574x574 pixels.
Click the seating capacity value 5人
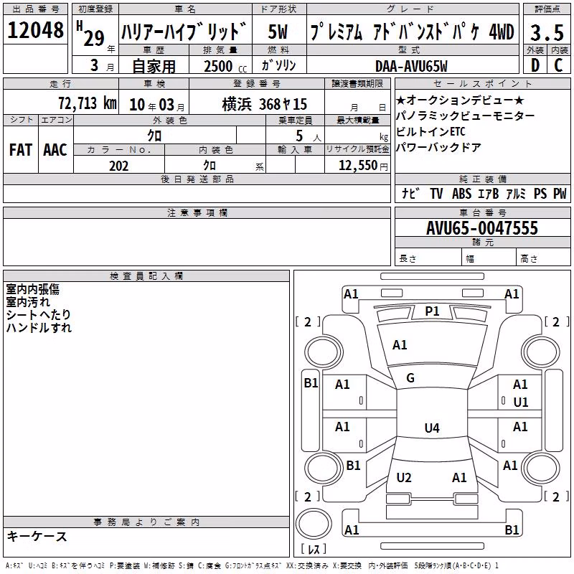309,136
